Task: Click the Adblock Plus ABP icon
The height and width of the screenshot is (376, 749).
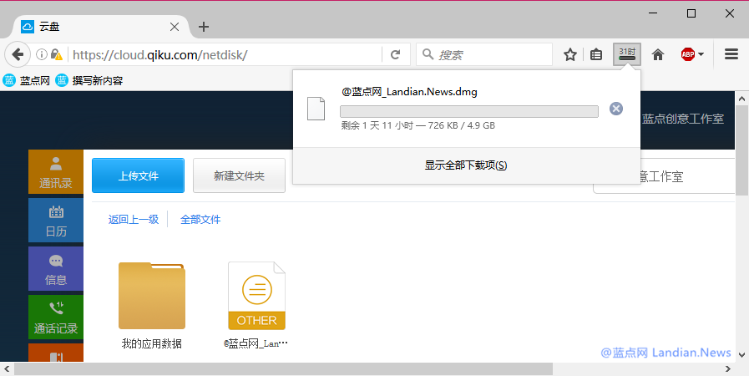Action: coord(687,54)
